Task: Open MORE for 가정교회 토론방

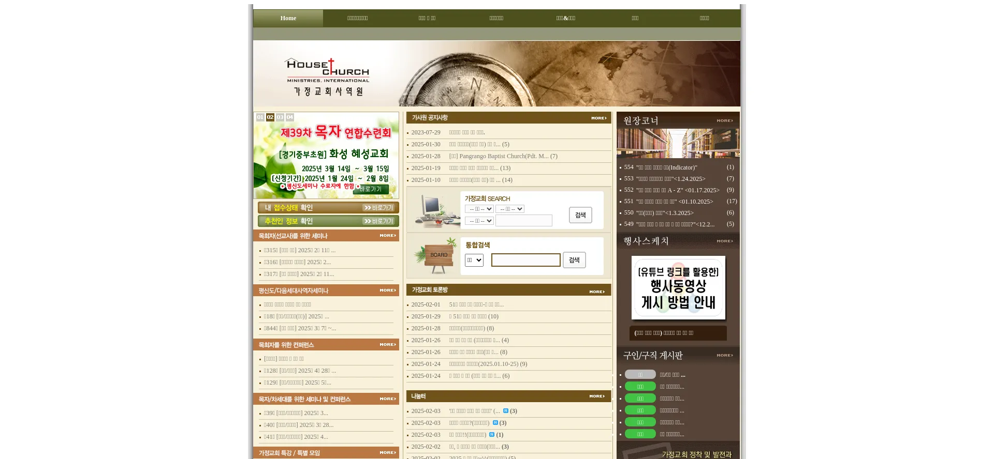Action: pos(597,292)
